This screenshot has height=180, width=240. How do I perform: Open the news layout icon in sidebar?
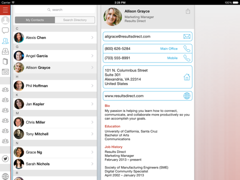5,72
